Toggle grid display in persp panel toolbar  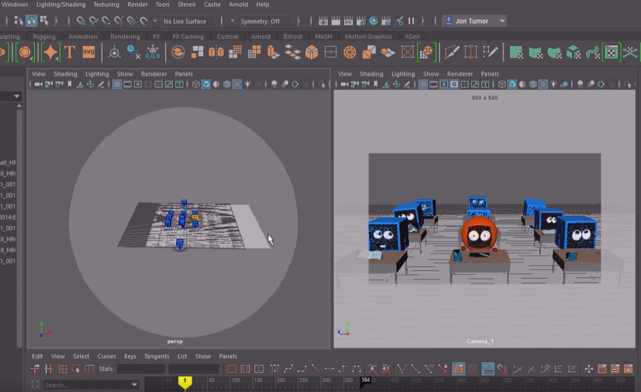point(117,84)
